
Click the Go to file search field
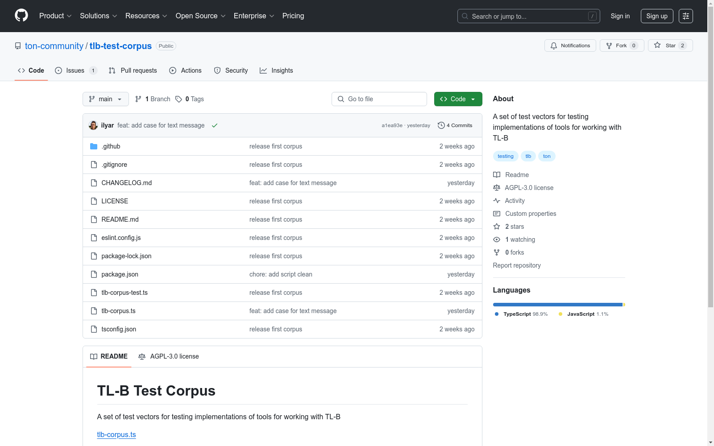click(x=379, y=99)
